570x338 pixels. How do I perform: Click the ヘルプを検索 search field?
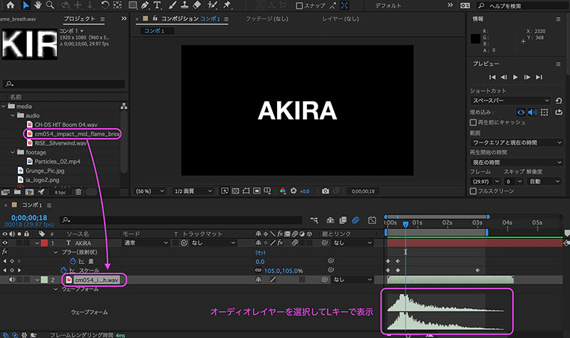(x=524, y=6)
